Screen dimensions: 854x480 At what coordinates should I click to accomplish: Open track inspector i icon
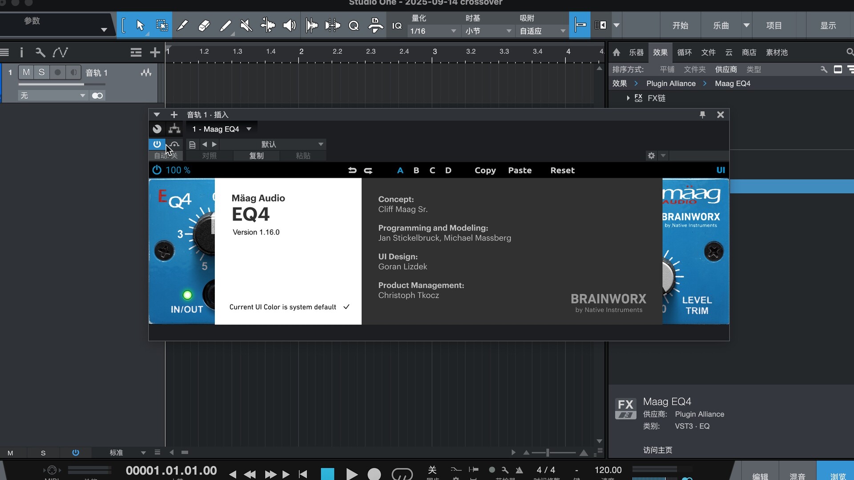coord(21,52)
